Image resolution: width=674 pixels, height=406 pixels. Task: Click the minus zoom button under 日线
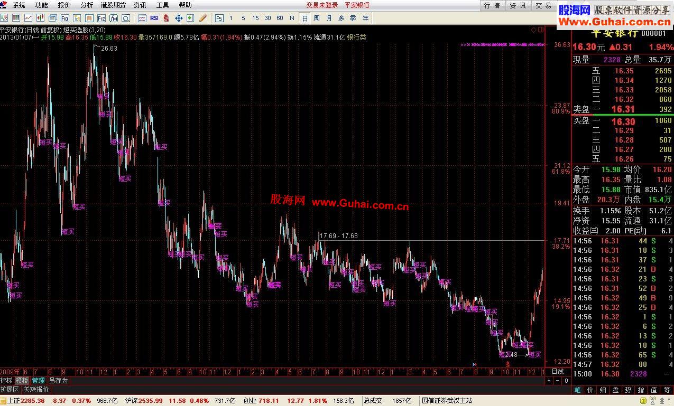point(557,380)
